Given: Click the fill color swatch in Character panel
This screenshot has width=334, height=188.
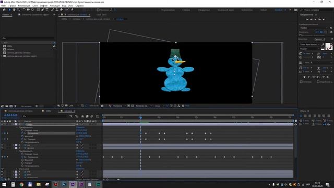Looking at the screenshot, I should pos(328,45).
